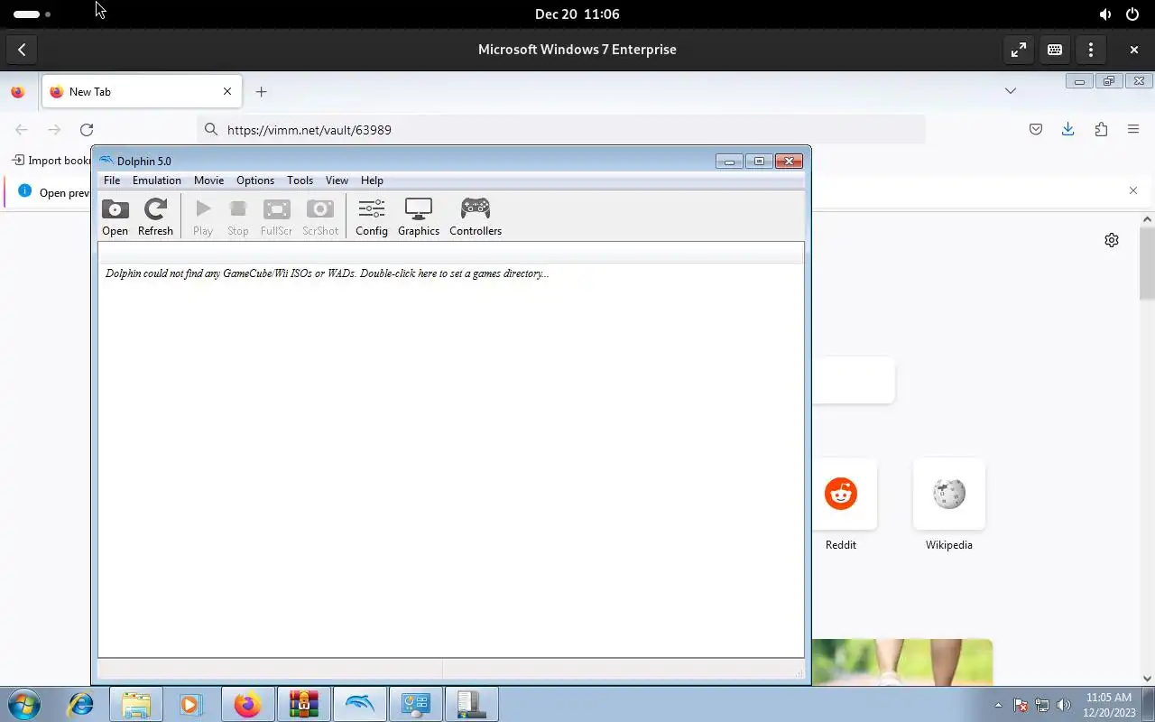
Task: Click Import bookmarks in Firefox toolbar
Action: tap(51, 161)
